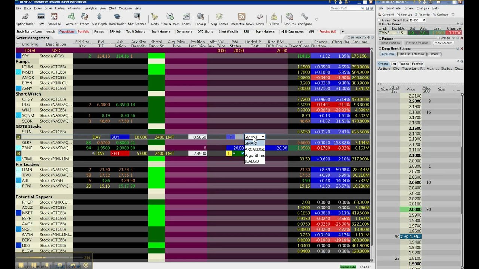Viewport: 479px width, 269px height.
Task: Open the ISW tool icon
Action: pyautogui.click(x=41, y=19)
